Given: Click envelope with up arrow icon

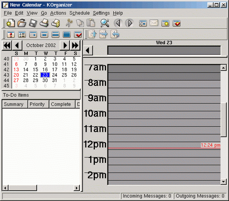Looking at the screenshot, I should 93,34.
